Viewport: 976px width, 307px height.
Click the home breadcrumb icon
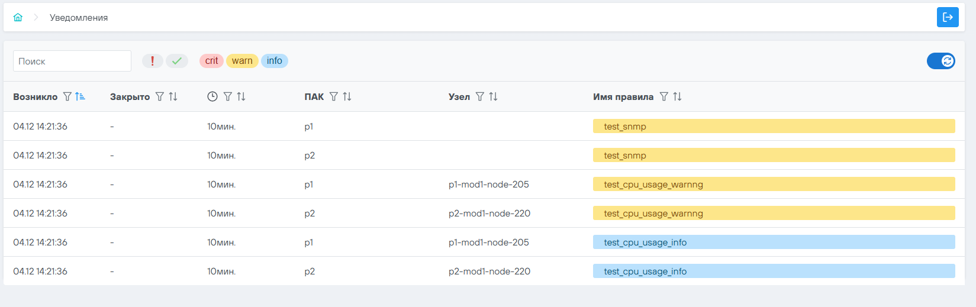tap(18, 17)
